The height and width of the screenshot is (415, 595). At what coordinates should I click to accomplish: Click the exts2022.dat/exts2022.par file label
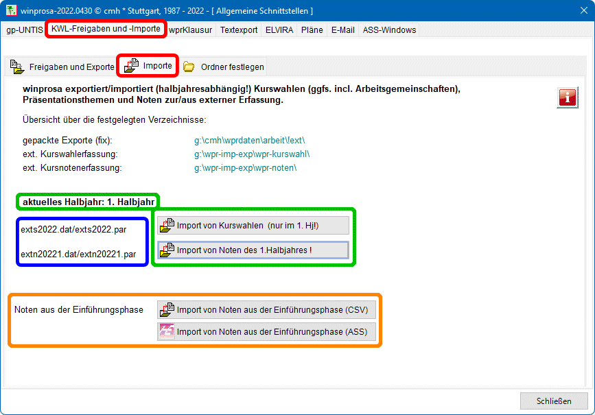tap(73, 228)
